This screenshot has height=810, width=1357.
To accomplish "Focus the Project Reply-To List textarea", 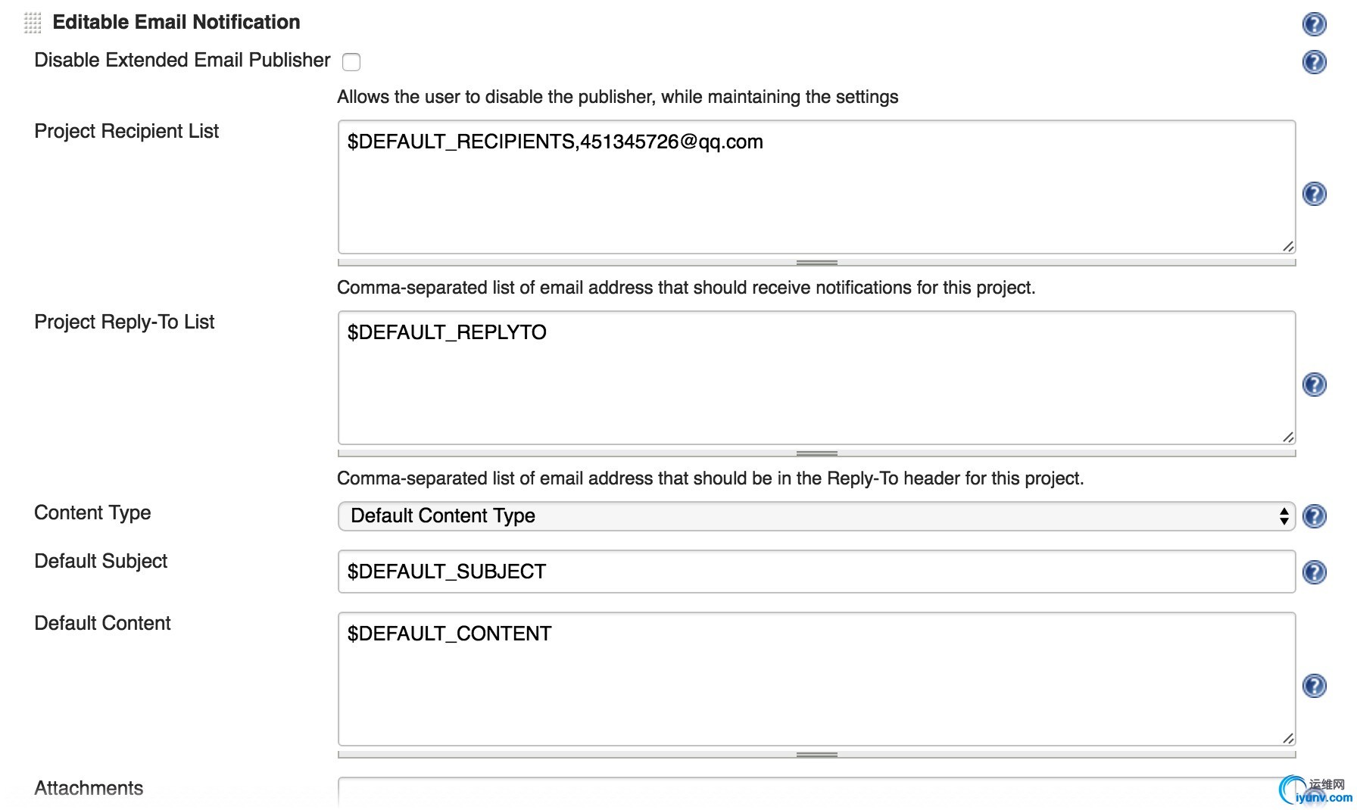I will (816, 378).
